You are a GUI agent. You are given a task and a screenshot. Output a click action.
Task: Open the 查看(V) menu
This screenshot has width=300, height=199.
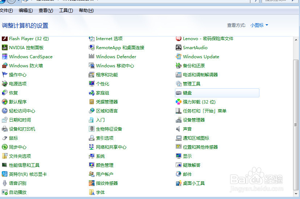click(46, 10)
